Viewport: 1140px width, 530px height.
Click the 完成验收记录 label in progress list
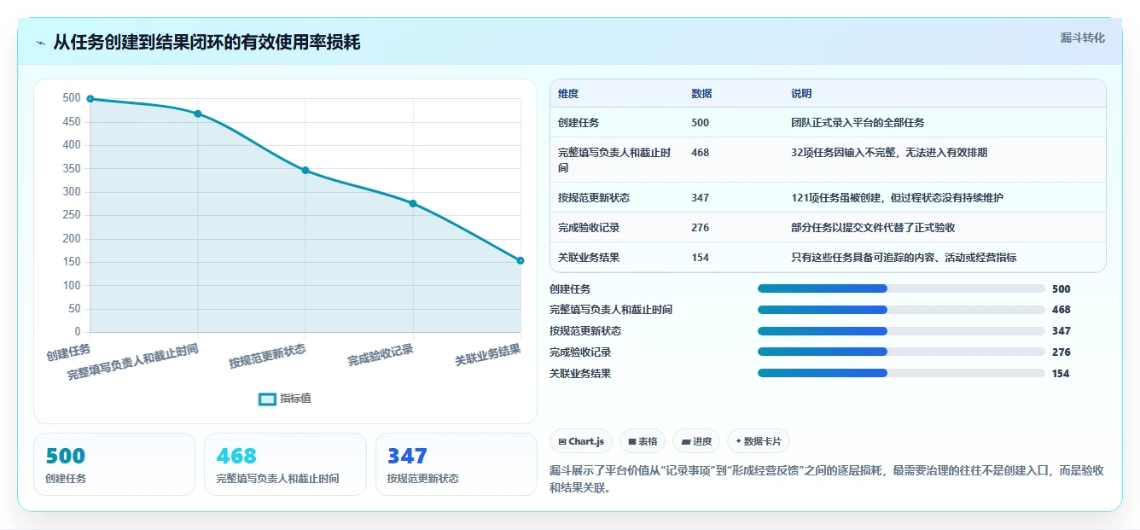pos(580,352)
